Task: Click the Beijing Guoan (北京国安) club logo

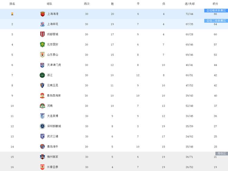Action: pos(42,45)
